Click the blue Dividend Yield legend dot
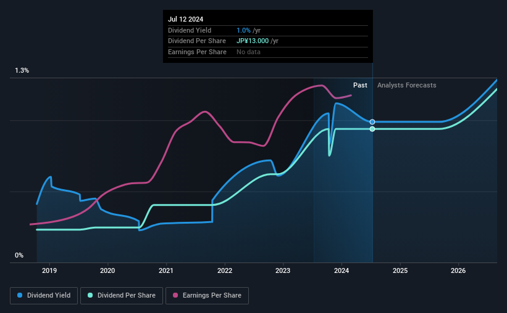507x313 pixels. click(20, 295)
